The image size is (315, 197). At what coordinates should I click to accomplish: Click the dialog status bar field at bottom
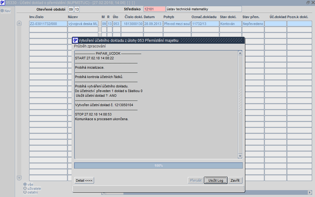(x=158, y=189)
